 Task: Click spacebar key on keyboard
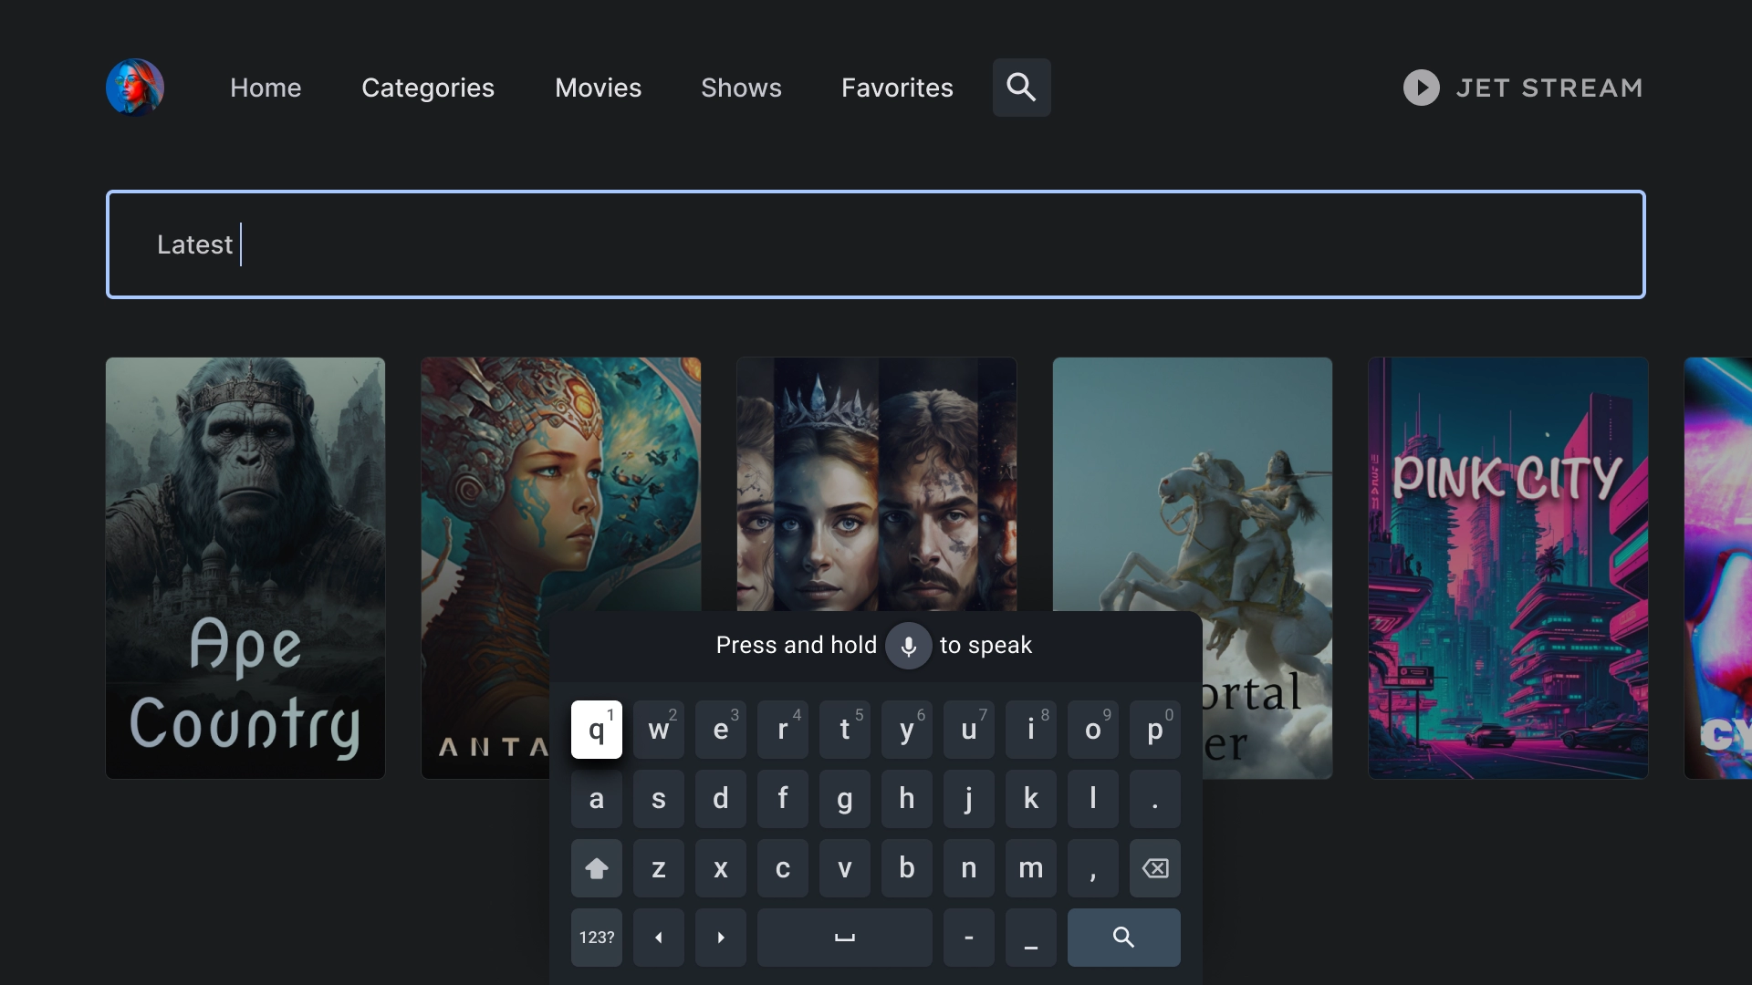click(x=843, y=937)
